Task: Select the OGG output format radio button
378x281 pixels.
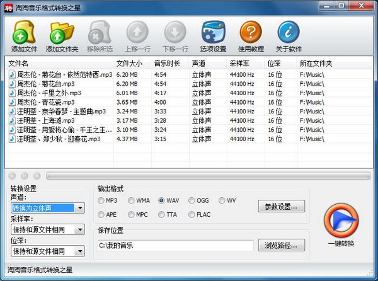Action: point(192,201)
